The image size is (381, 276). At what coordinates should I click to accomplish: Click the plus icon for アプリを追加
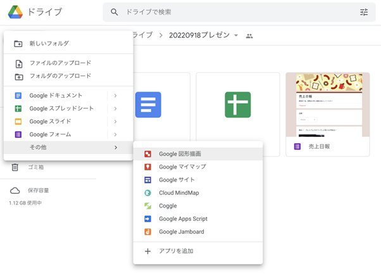(147, 251)
